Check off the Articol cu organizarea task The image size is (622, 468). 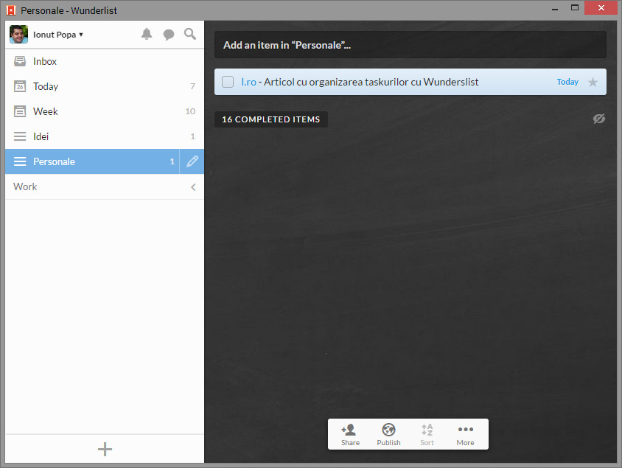click(x=228, y=82)
